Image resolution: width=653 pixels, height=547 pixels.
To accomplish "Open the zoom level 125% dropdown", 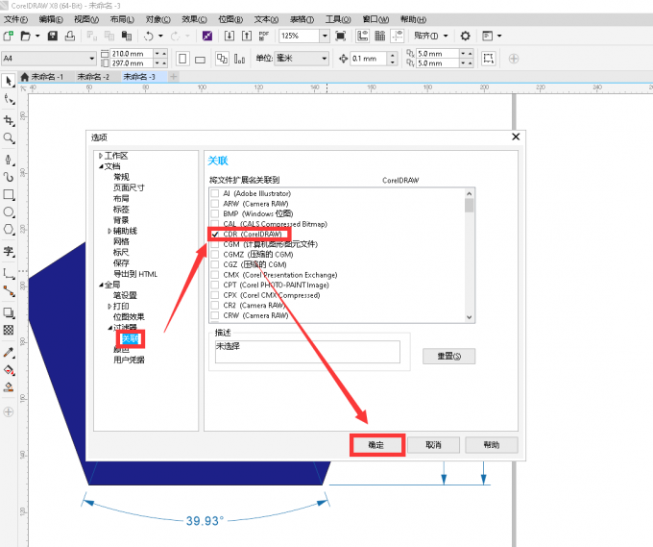I will pyautogui.click(x=325, y=36).
